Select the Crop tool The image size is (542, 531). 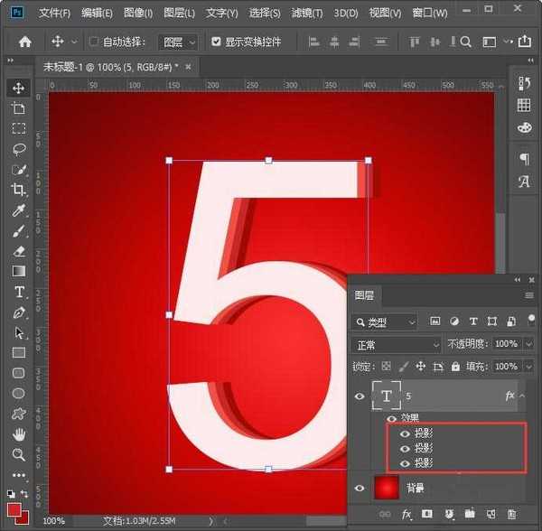click(x=18, y=190)
